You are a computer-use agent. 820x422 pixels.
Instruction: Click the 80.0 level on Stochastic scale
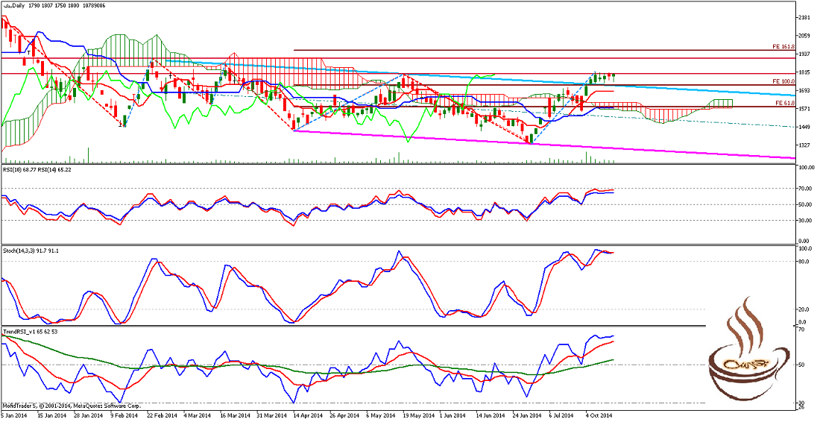(803, 262)
